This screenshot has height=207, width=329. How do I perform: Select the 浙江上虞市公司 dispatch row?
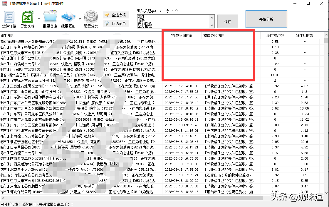point(80,58)
